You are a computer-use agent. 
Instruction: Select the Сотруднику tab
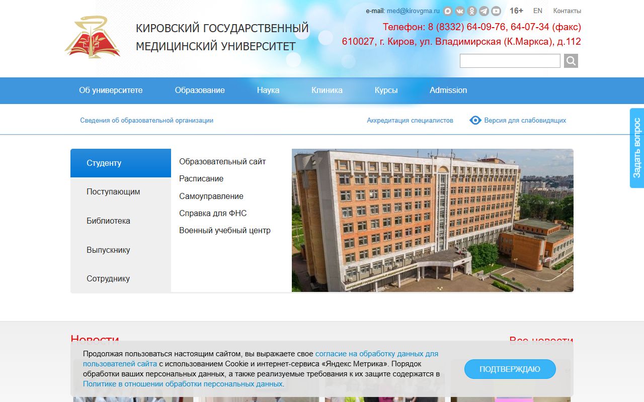121,278
